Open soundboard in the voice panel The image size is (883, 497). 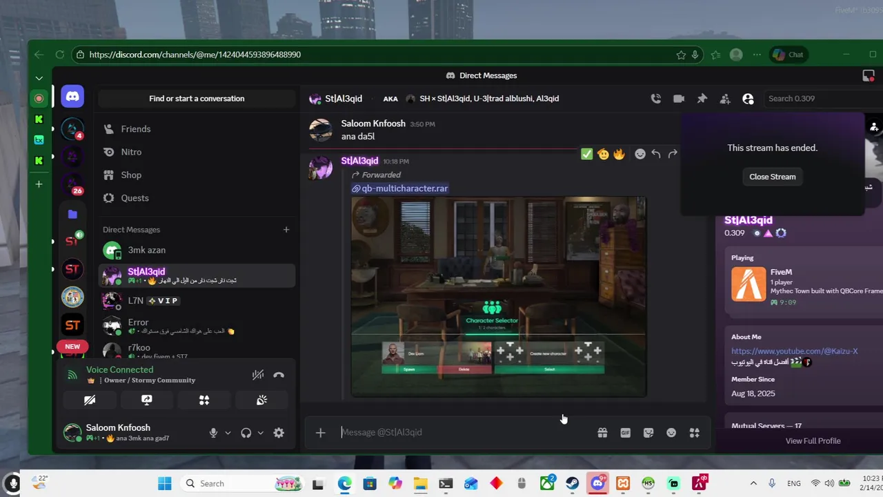tap(261, 400)
